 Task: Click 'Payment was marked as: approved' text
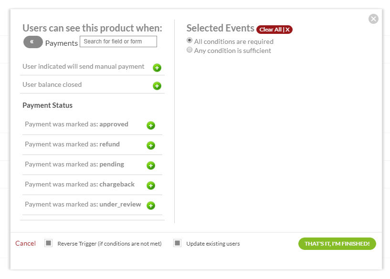click(76, 124)
